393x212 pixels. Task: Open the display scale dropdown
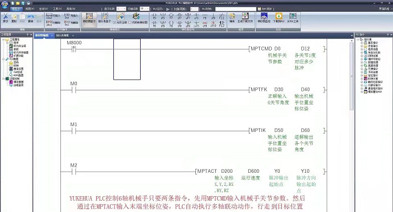click(121, 9)
